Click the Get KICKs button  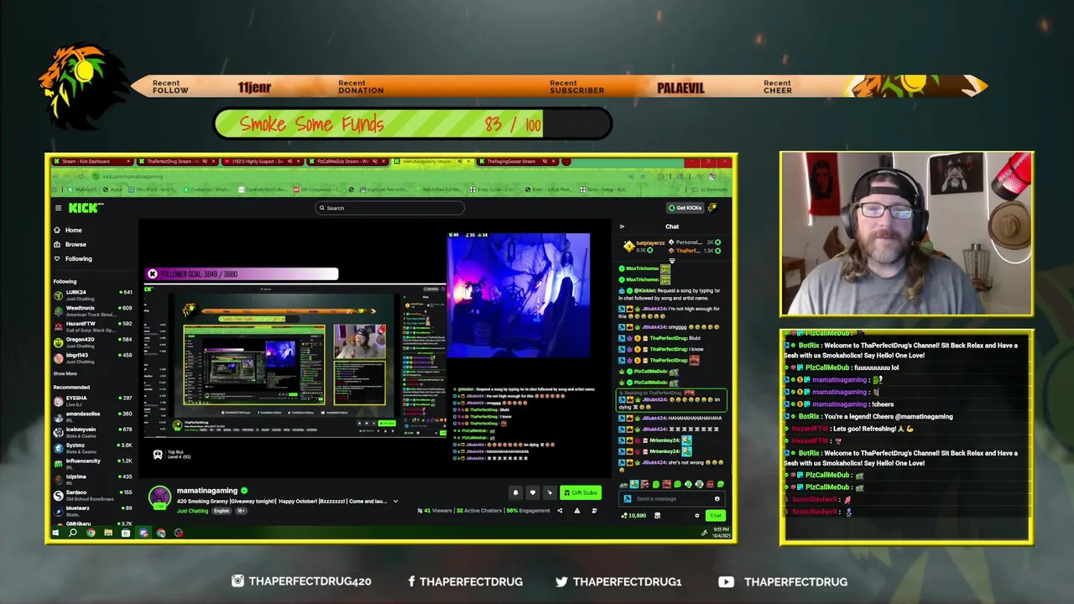point(686,208)
